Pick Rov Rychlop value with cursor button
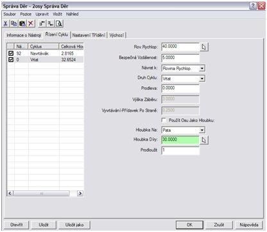 pyautogui.click(x=204, y=47)
